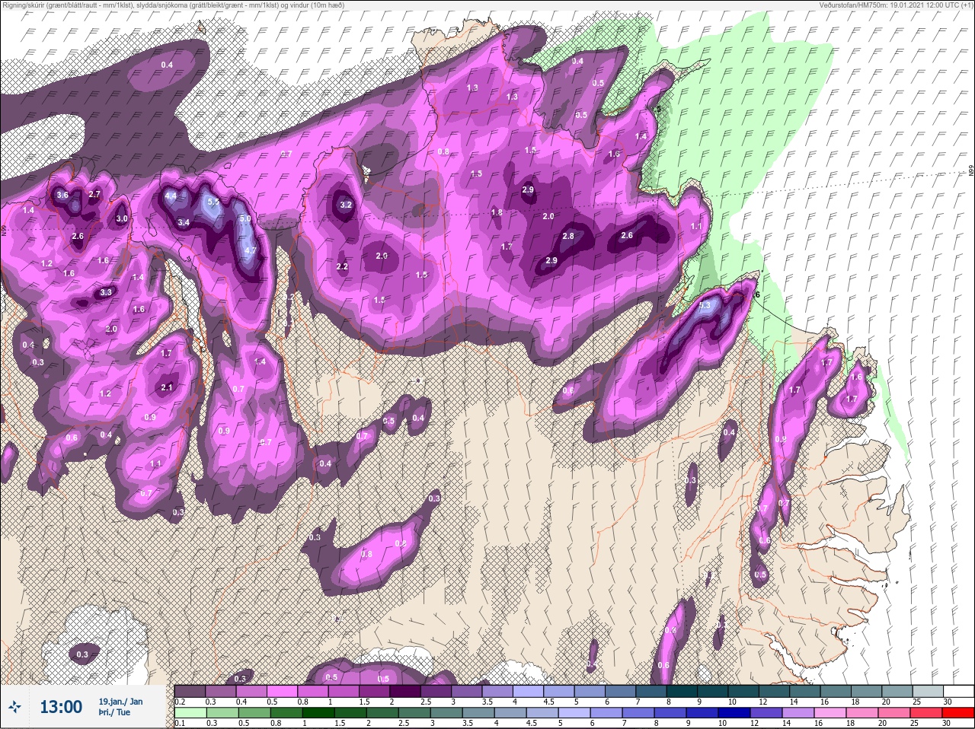This screenshot has width=975, height=729.
Task: Select the 13:00 forecast time label
Action: click(x=61, y=707)
